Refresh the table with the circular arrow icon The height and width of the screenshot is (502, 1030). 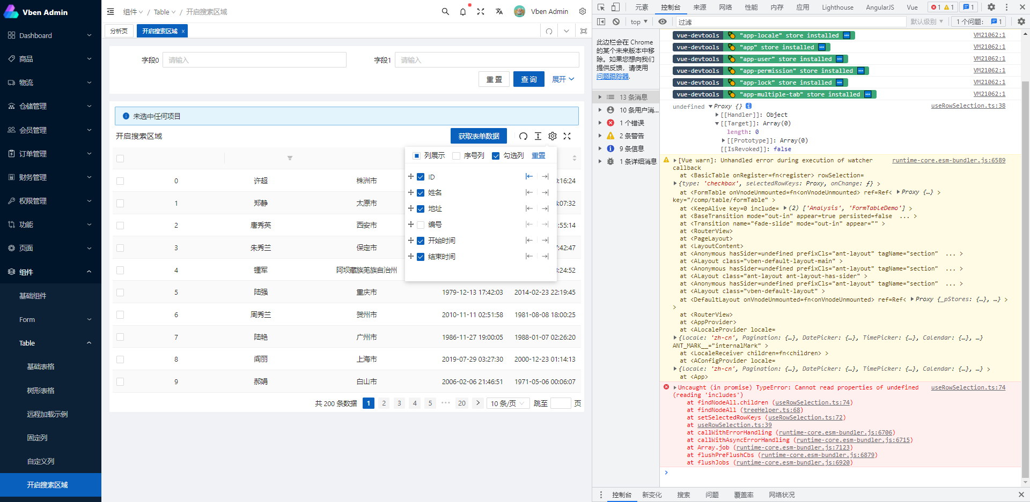(524, 136)
